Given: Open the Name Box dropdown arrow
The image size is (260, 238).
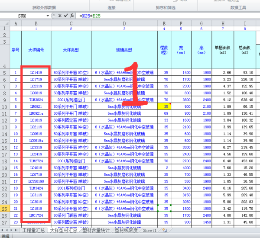Looking at the screenshot, I should 48,16.
